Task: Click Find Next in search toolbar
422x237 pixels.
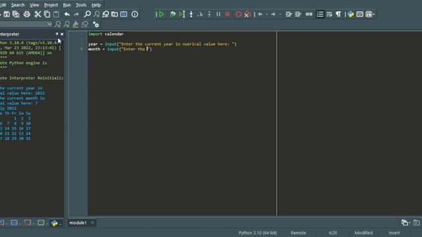Action: pyautogui.click(x=57, y=24)
